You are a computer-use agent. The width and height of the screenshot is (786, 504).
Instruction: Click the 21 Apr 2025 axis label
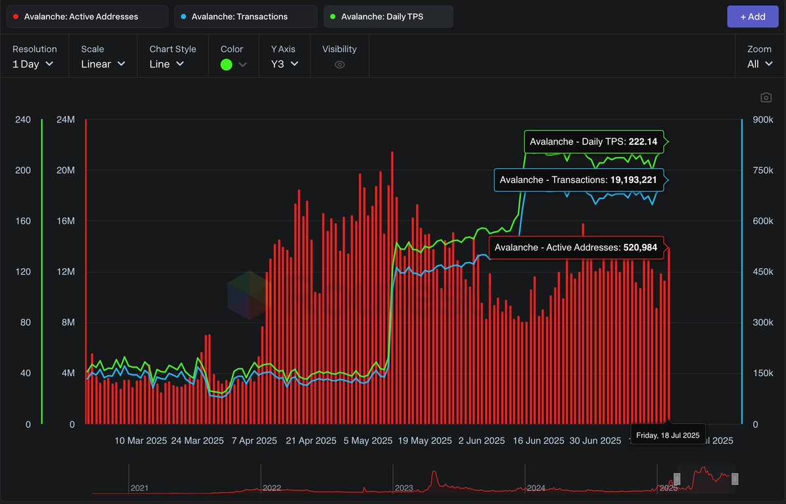[311, 441]
